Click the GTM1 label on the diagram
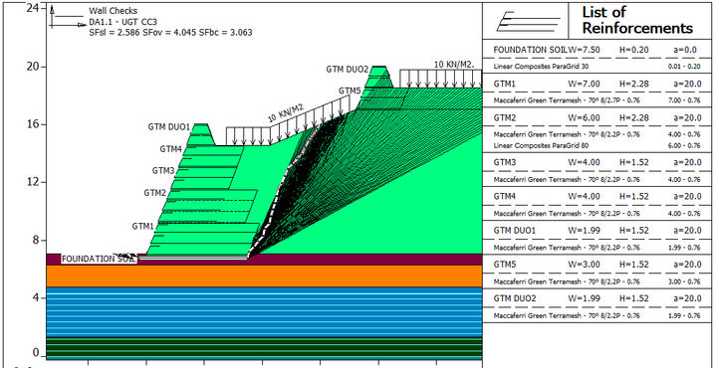The width and height of the screenshot is (717, 368). tap(143, 226)
